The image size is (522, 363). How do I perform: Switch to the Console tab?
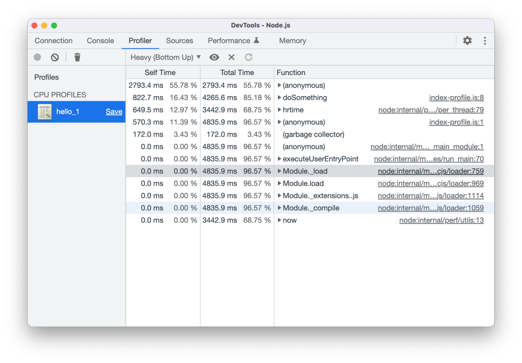tap(100, 41)
